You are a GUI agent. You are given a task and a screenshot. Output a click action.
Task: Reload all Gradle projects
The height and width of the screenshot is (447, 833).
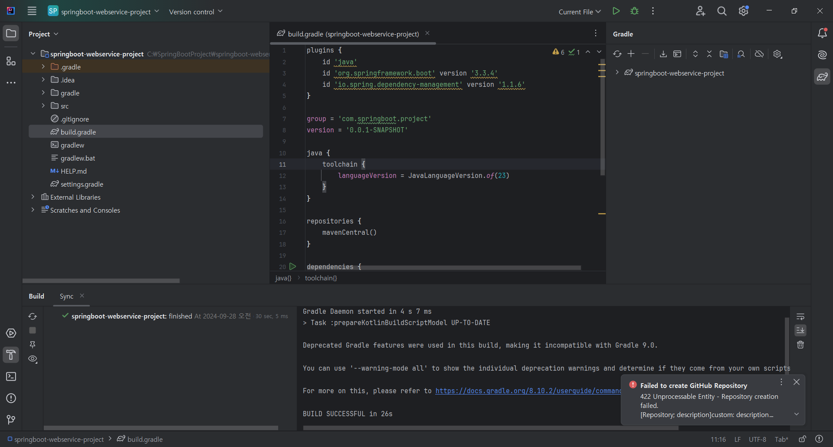coord(617,54)
